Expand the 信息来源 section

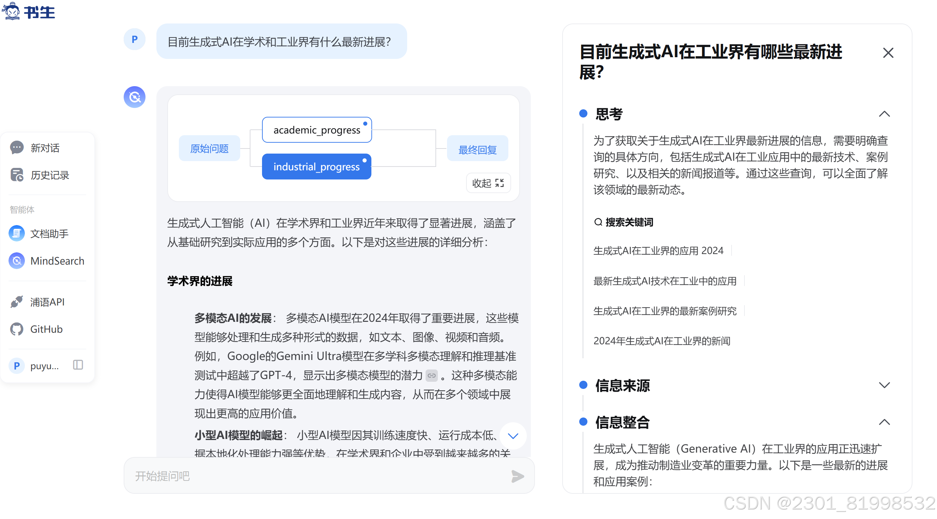pos(884,385)
